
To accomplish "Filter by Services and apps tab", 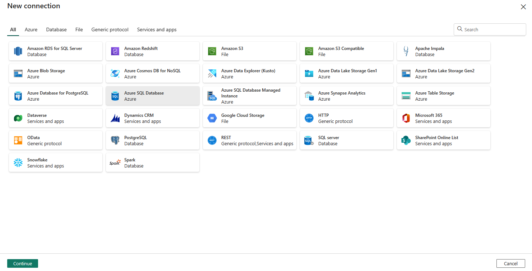I will click(157, 30).
